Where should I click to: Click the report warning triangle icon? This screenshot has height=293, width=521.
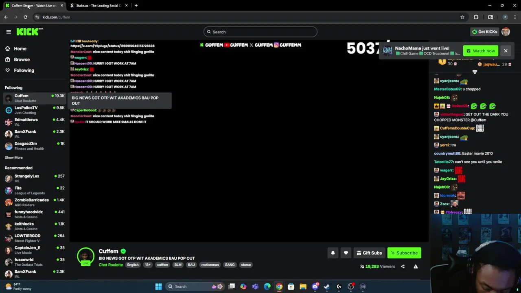(x=416, y=267)
